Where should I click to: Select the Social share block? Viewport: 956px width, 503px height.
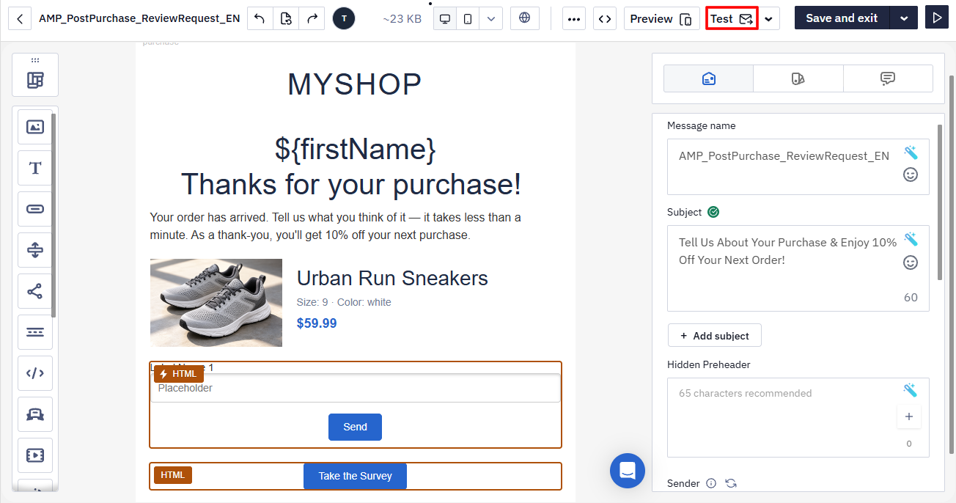(35, 291)
